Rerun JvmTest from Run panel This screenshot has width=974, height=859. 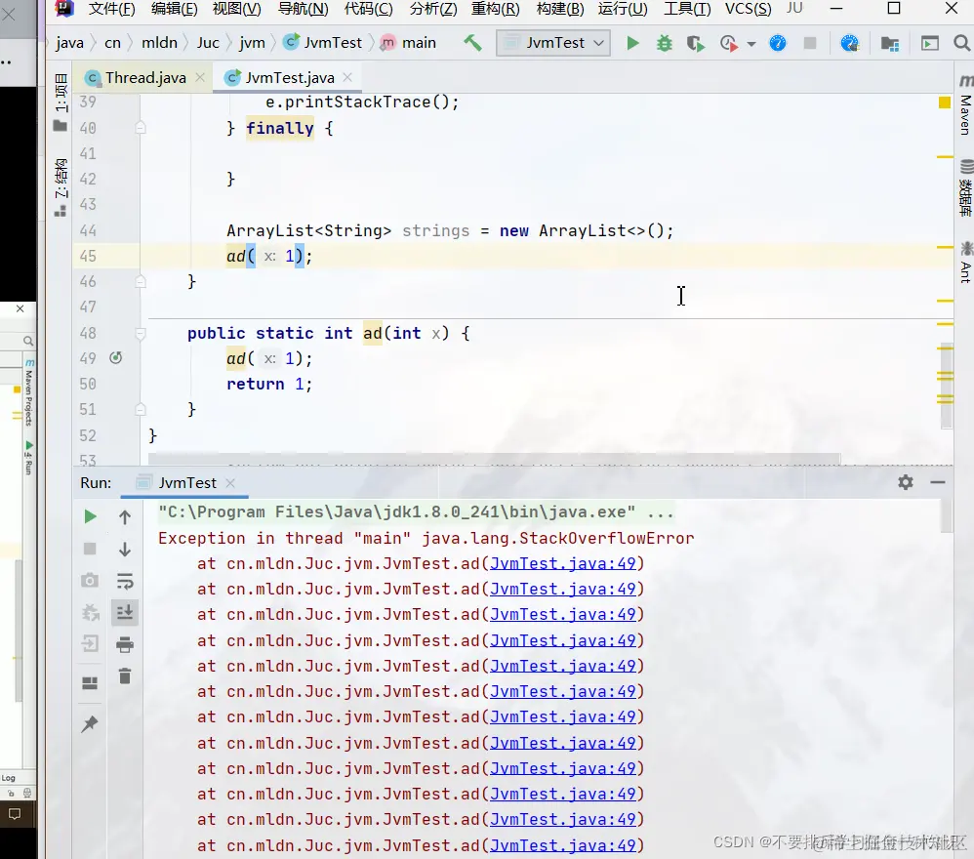point(90,516)
